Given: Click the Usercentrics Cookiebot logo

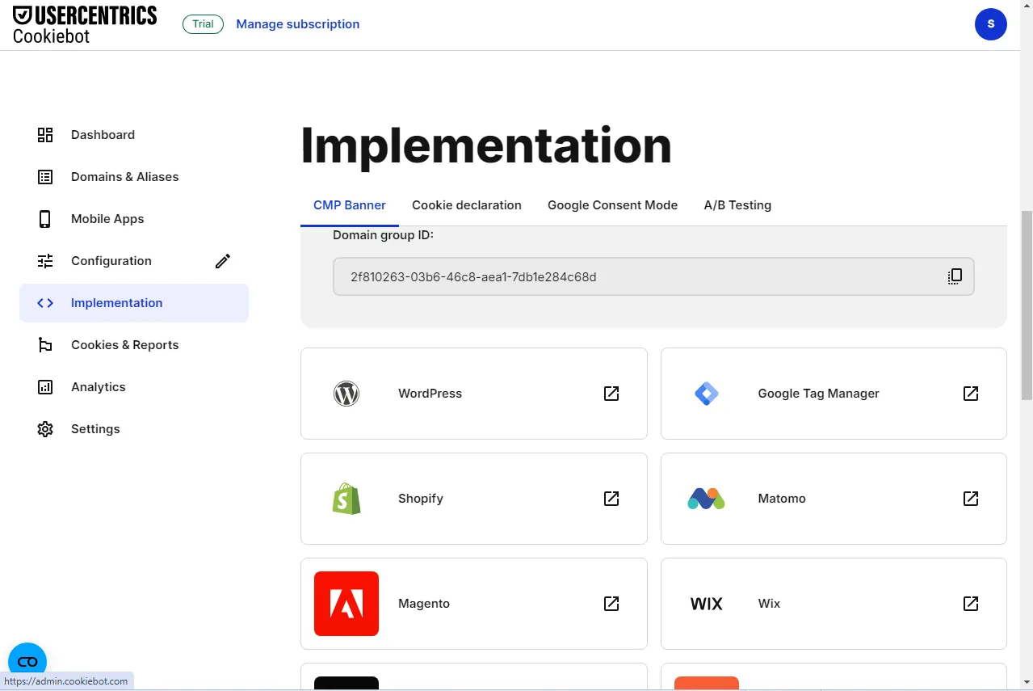Looking at the screenshot, I should tap(85, 24).
